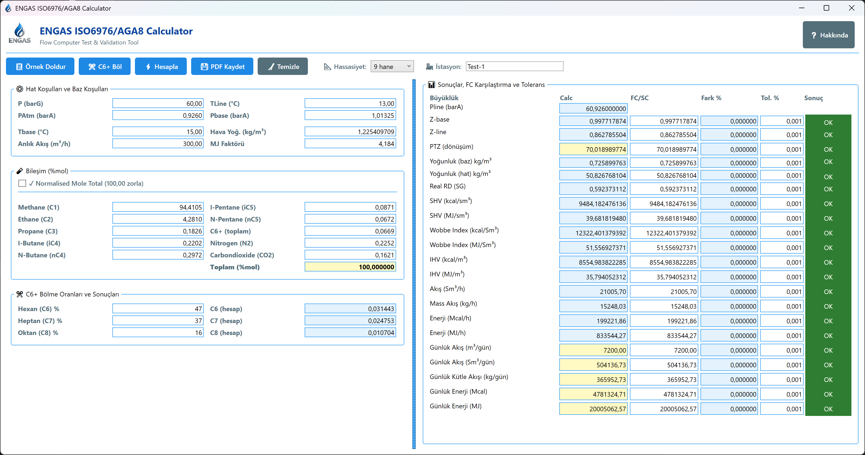
Task: Click the PDF Kaydet floppy disk icon
Action: 204,67
